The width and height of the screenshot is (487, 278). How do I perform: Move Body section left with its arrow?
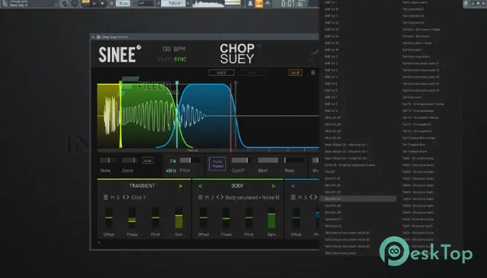click(x=200, y=186)
